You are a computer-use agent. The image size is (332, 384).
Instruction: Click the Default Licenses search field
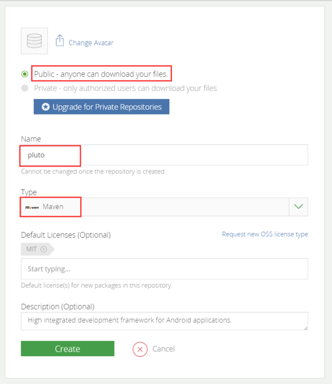coord(164,269)
